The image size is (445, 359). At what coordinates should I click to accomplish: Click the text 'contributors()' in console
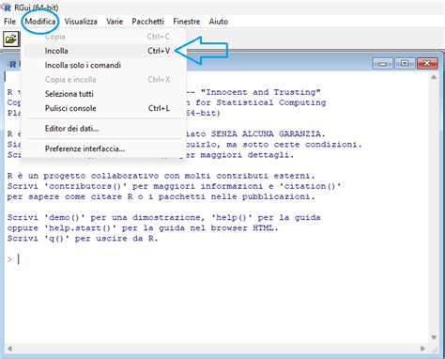85,186
